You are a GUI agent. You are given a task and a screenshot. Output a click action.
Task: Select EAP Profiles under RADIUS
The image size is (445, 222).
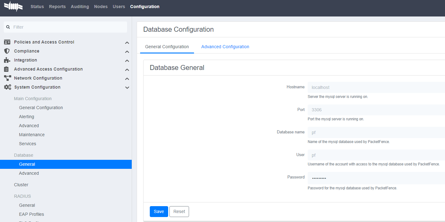point(31,214)
